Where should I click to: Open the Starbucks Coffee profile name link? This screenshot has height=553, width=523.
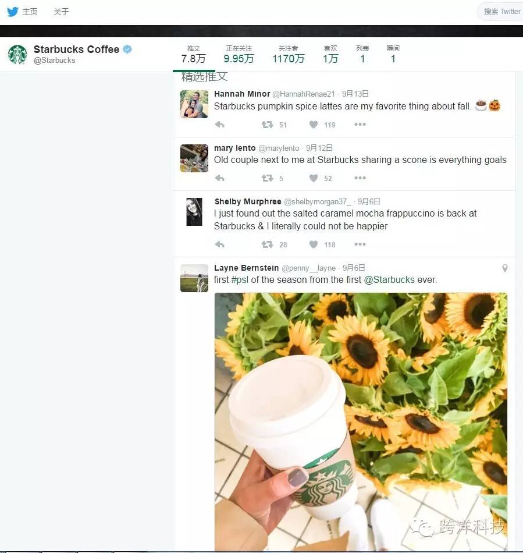76,49
